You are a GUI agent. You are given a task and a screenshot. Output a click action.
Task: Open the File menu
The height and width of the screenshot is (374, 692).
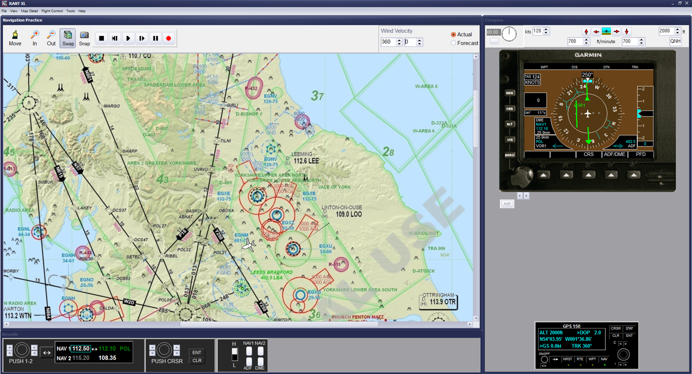pos(5,11)
